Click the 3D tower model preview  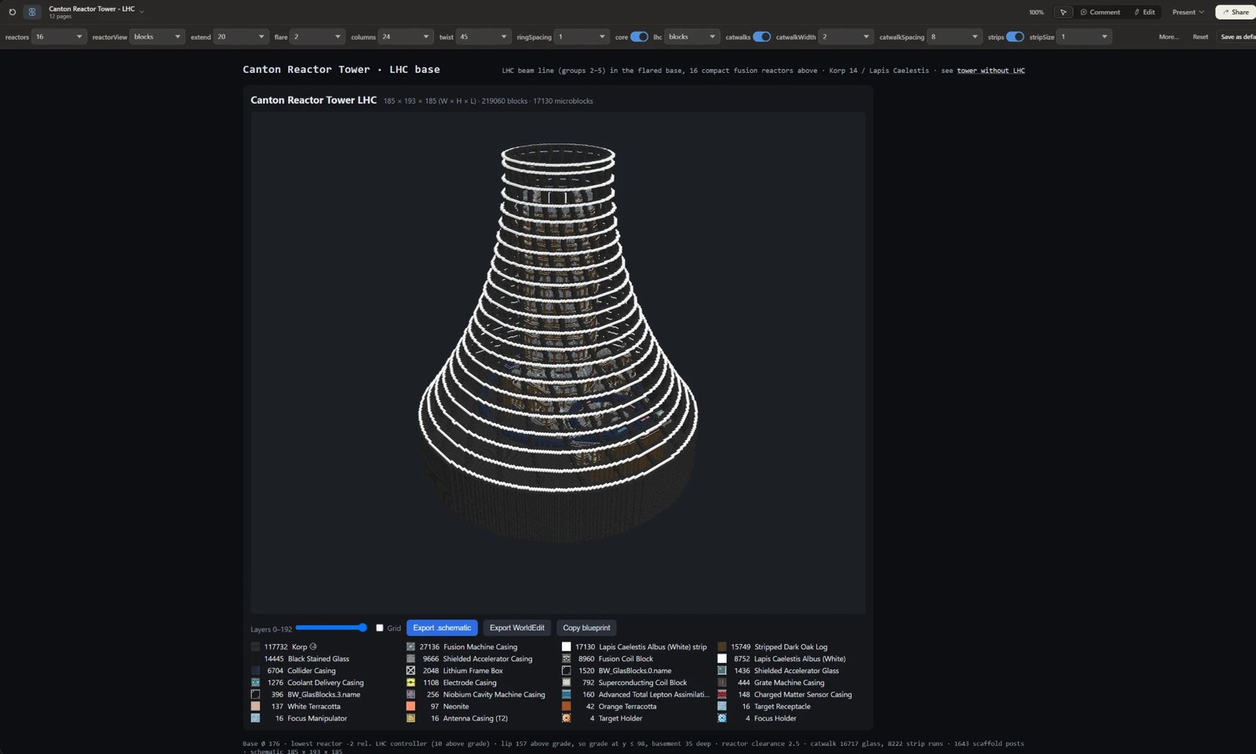[558, 362]
